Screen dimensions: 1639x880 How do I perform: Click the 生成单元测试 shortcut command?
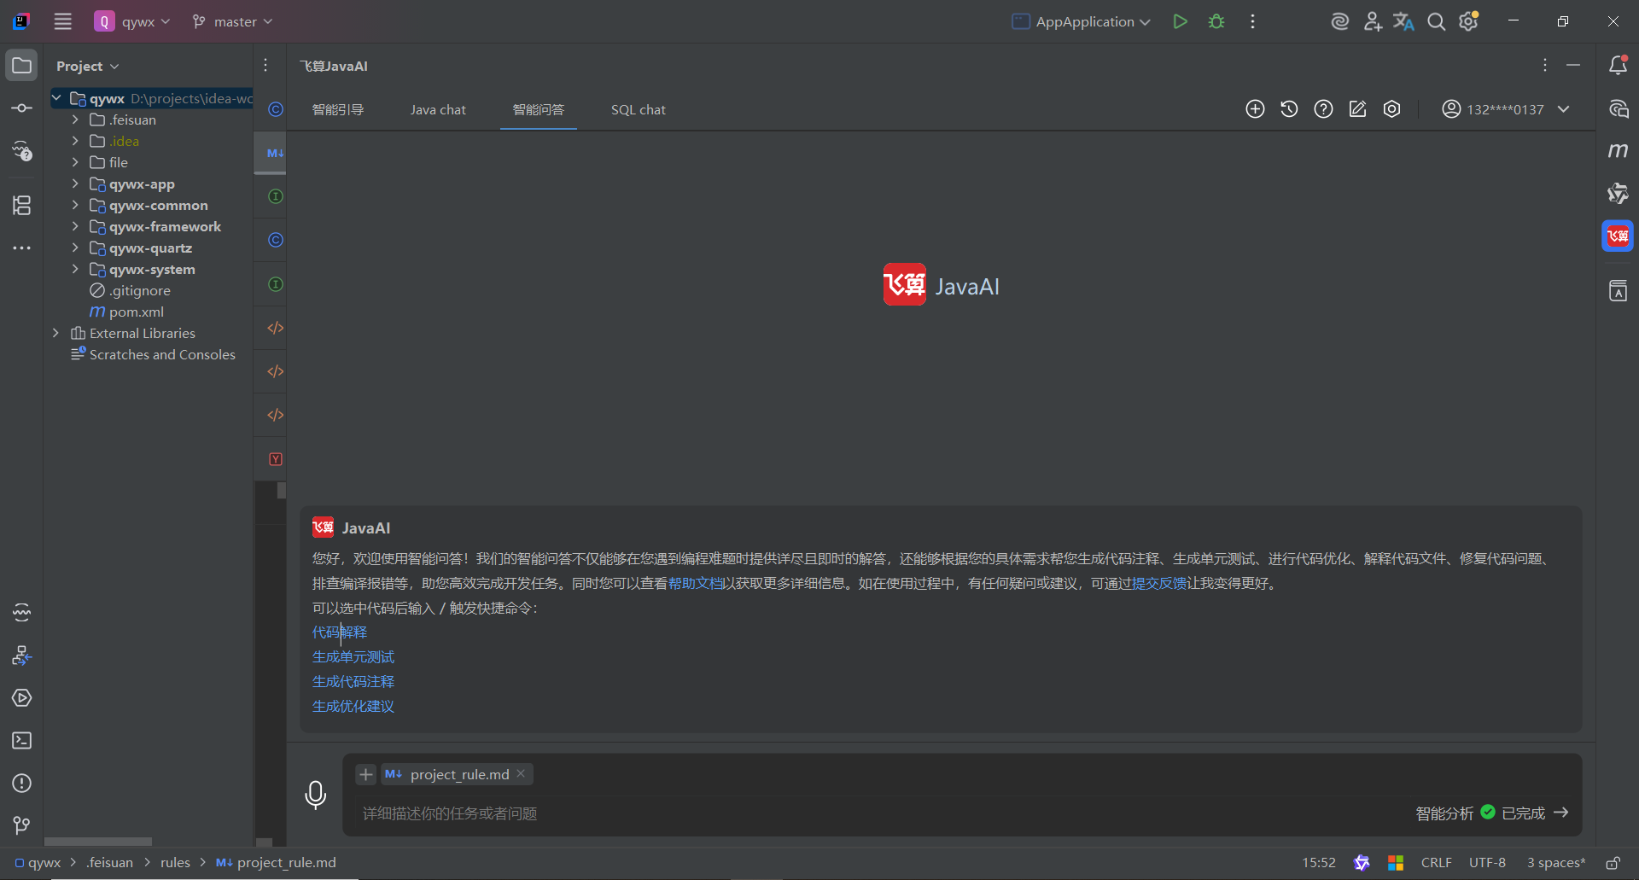pyautogui.click(x=353, y=656)
